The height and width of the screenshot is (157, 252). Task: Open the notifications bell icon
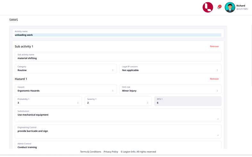[219, 7]
